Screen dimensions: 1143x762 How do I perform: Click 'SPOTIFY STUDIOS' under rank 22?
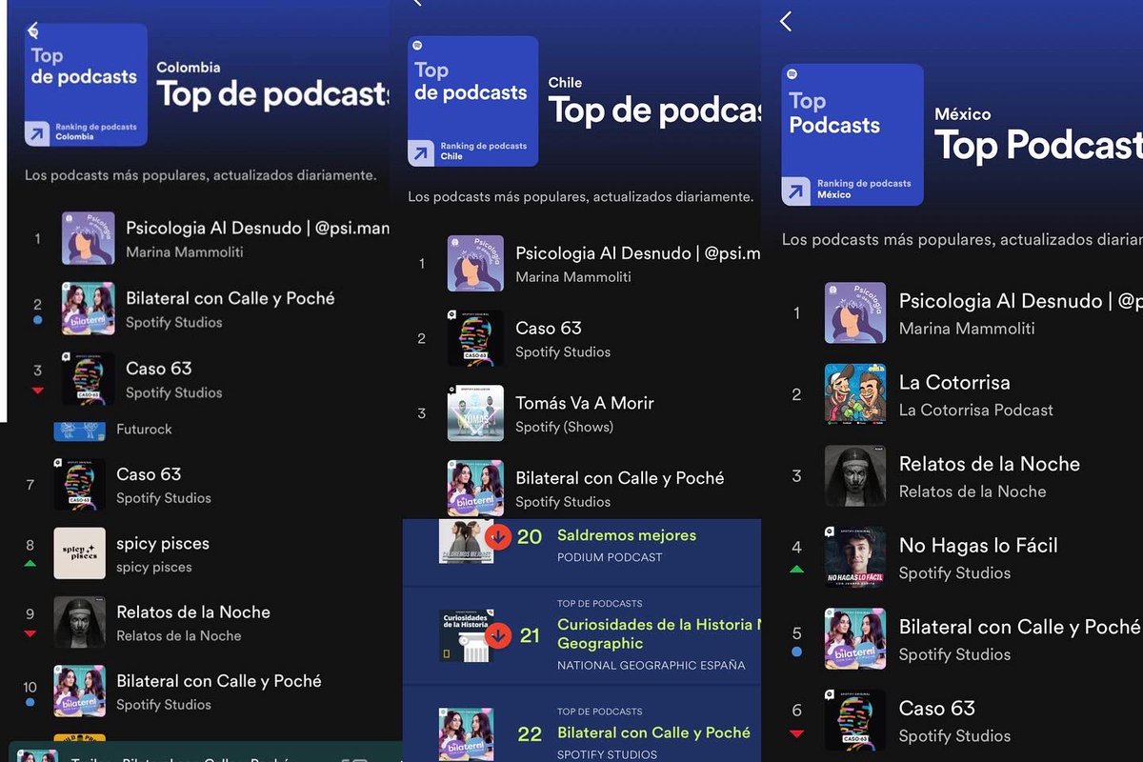pos(607,754)
